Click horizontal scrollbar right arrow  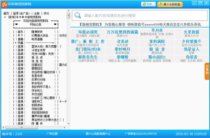(x=64, y=128)
